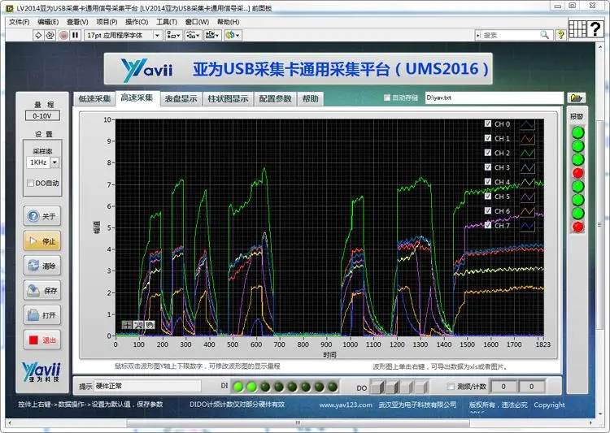The image size is (610, 433).
Task: Open the file browse folder icon
Action: click(x=576, y=97)
